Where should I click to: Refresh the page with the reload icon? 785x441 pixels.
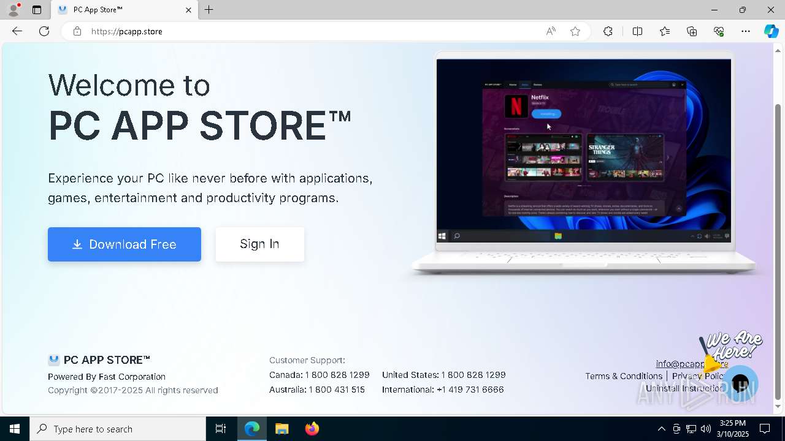coord(44,31)
